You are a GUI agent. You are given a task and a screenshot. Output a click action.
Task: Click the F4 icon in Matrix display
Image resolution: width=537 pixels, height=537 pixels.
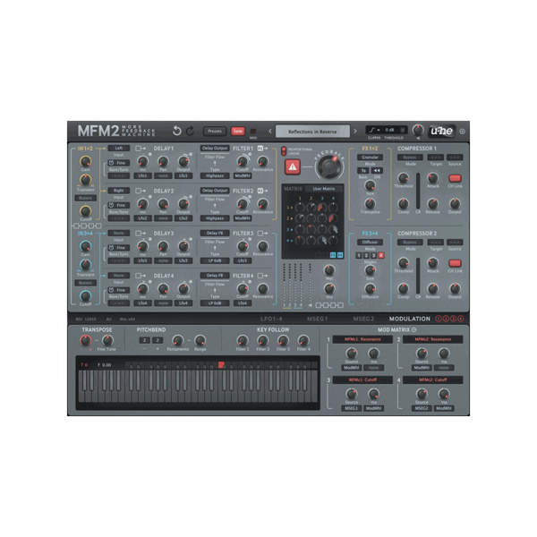(x=340, y=255)
